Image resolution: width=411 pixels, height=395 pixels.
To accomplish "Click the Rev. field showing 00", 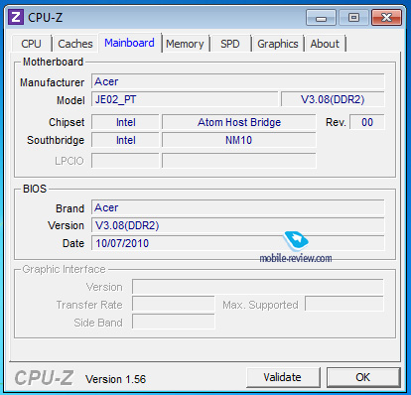I will pyautogui.click(x=367, y=122).
